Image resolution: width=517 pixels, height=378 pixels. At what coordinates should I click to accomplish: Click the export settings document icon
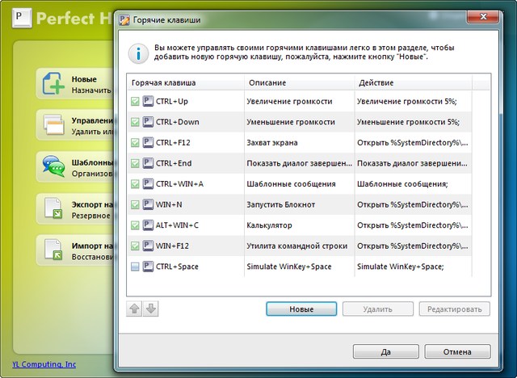point(54,208)
